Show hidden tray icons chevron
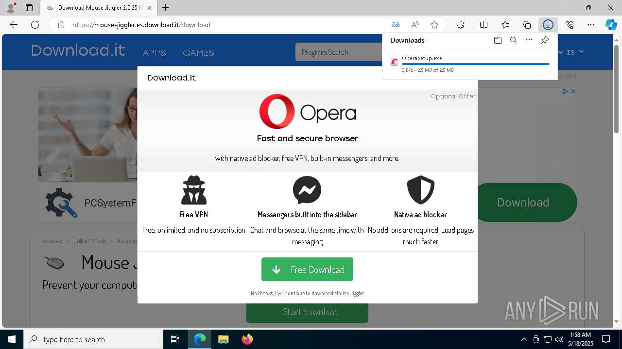The width and height of the screenshot is (622, 349). click(524, 339)
